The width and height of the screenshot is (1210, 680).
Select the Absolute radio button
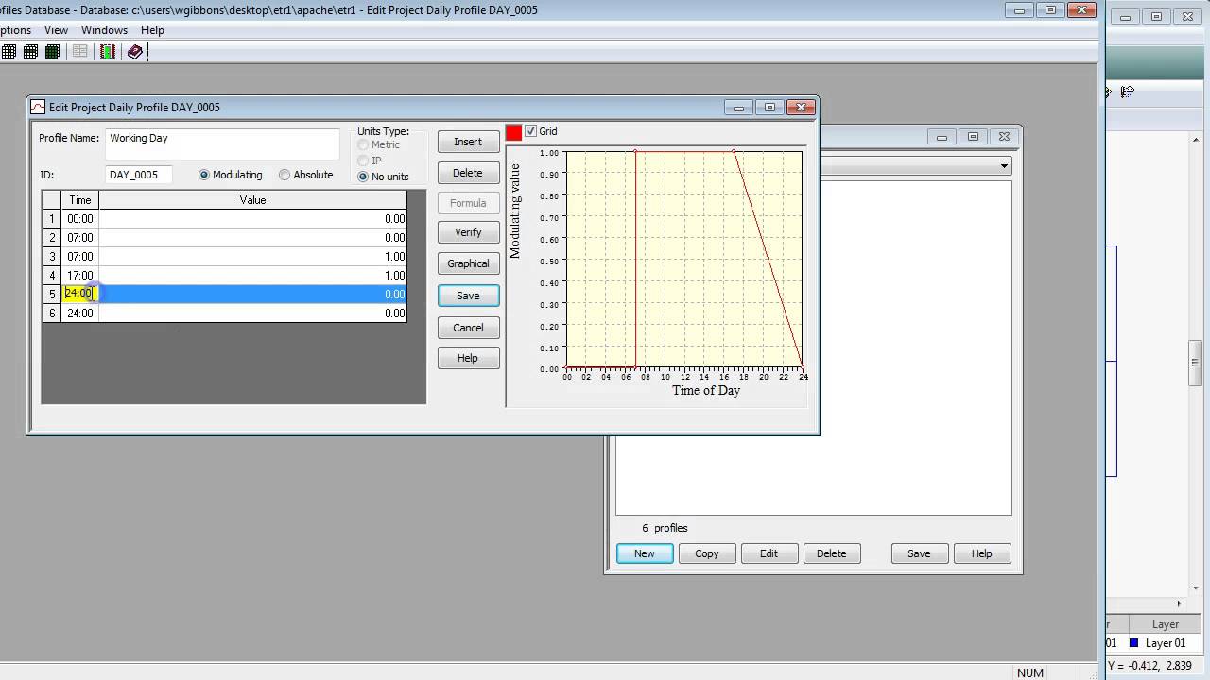point(285,175)
